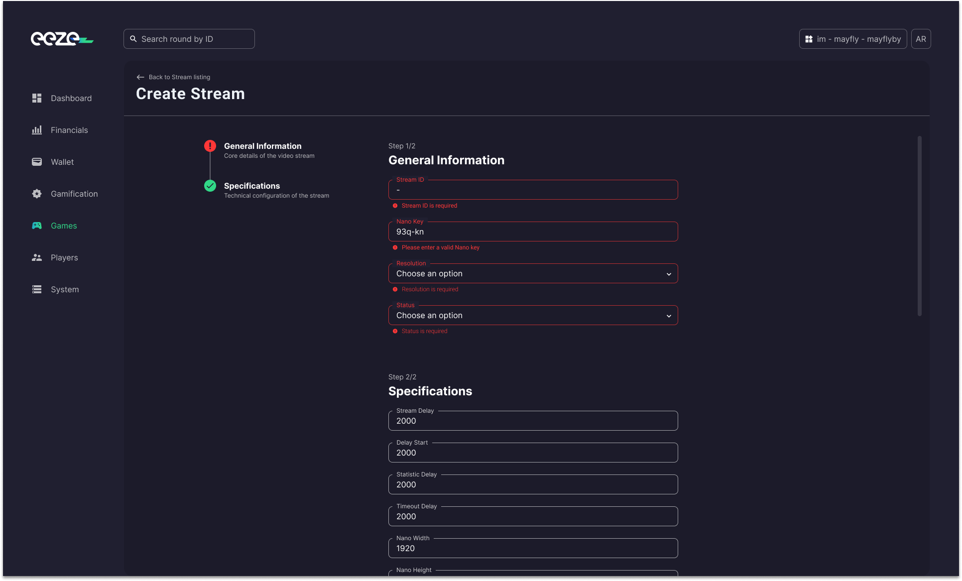This screenshot has height=581, width=962.
Task: Click the Games controller icon
Action: (x=37, y=226)
